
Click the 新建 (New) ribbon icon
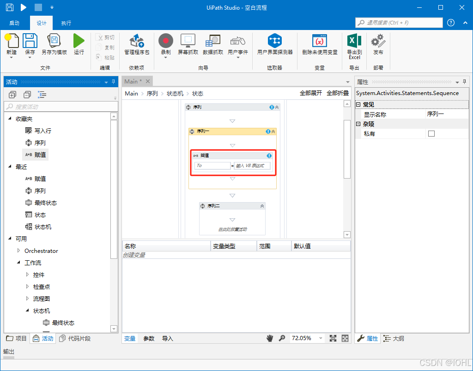(12, 41)
